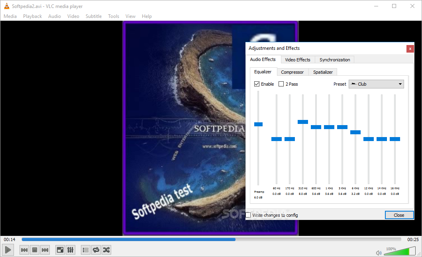
Task: Click the 12 KHz band slider handle
Action: (369, 139)
